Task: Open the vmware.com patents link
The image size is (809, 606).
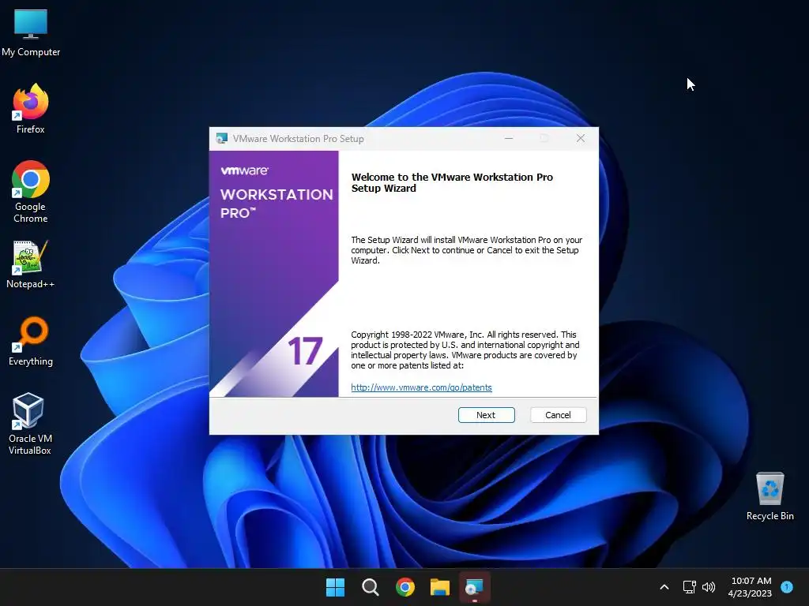Action: tap(421, 387)
